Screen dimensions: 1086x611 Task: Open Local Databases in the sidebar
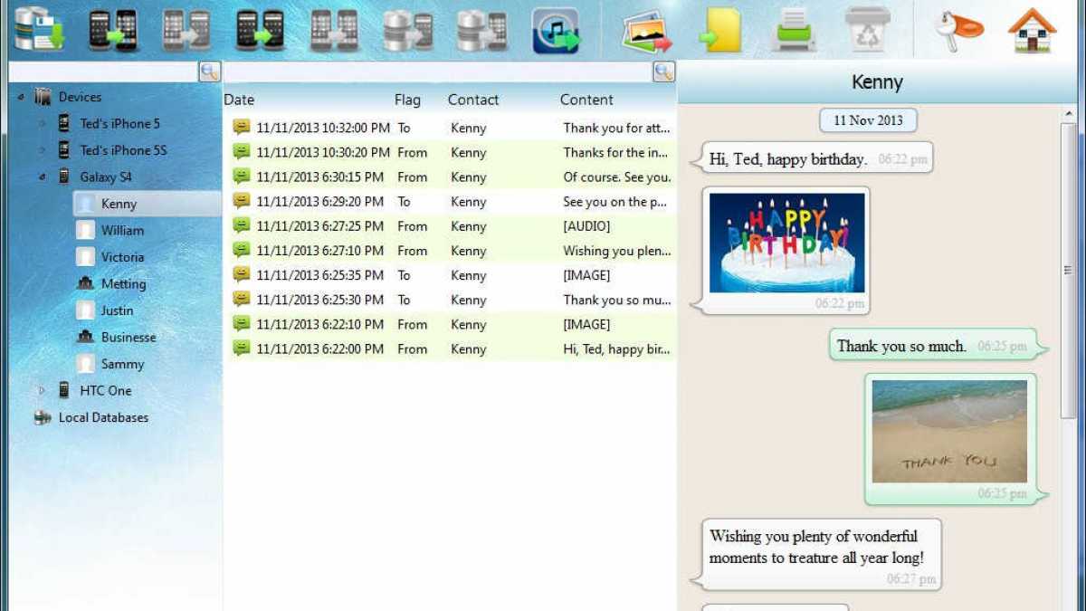[x=102, y=417]
